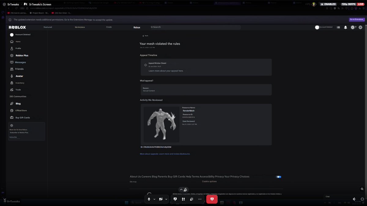This screenshot has height=206, width=367.
Task: Open Avatar from the sidebar
Action: coord(17,76)
